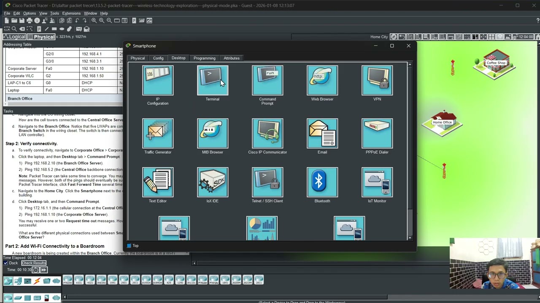Click the Add Complex PDU open envelope icon

click(86, 29)
